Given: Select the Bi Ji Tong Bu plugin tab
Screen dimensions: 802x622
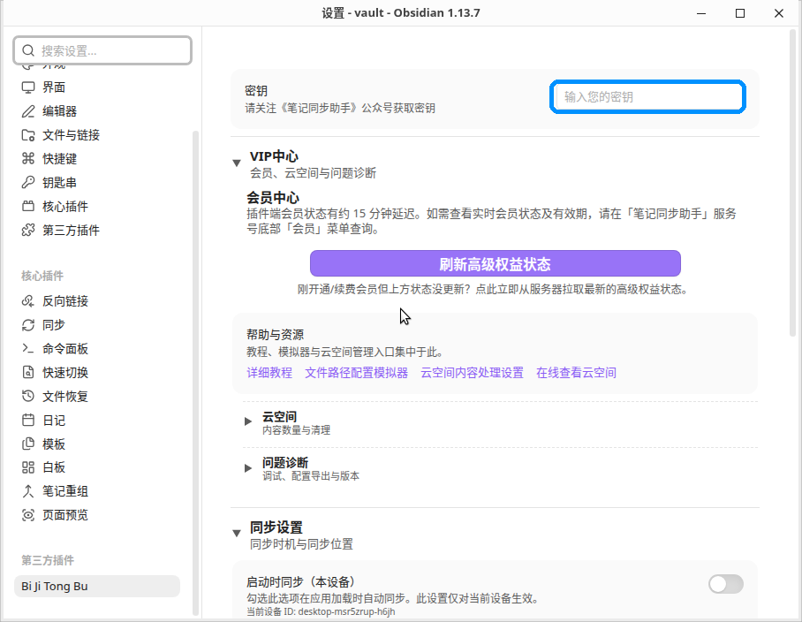Looking at the screenshot, I should point(97,586).
